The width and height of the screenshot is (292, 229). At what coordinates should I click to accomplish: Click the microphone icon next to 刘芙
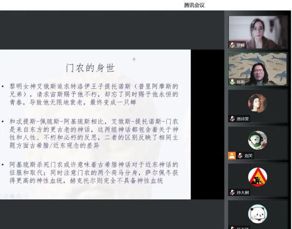[240, 156]
